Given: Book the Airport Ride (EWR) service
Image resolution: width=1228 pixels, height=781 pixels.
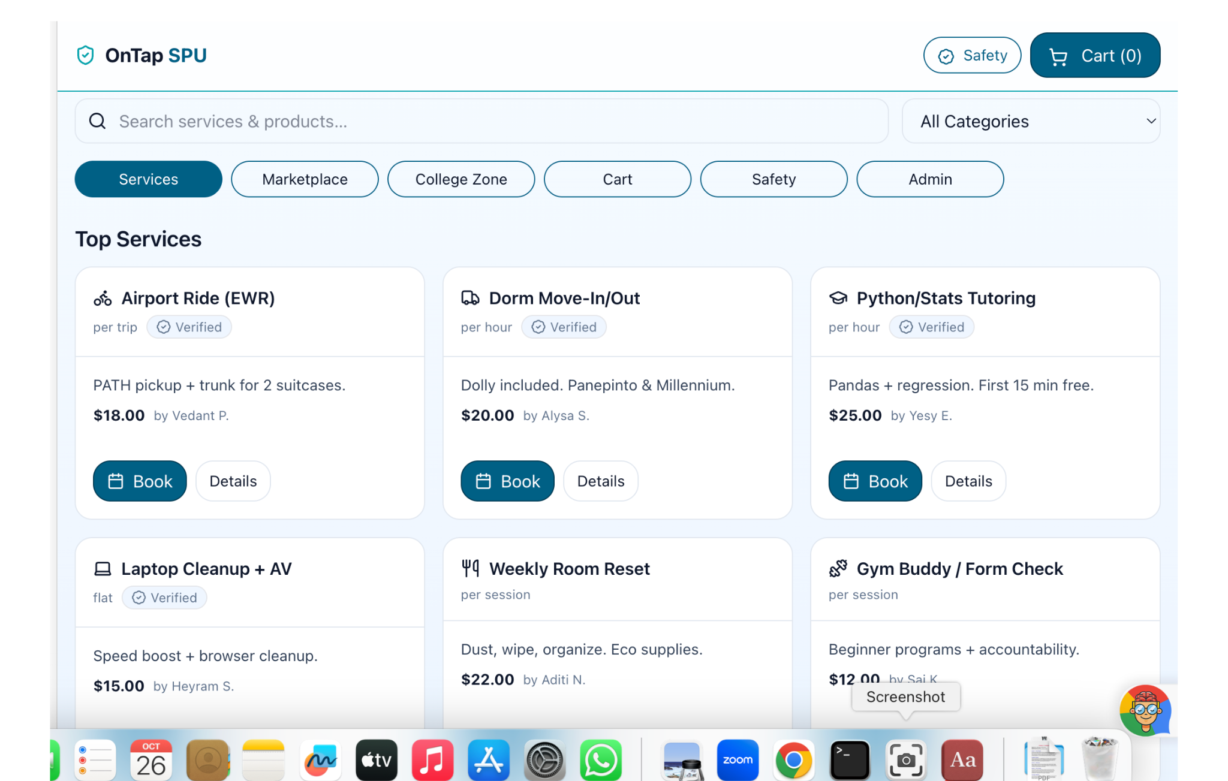Looking at the screenshot, I should click(140, 481).
